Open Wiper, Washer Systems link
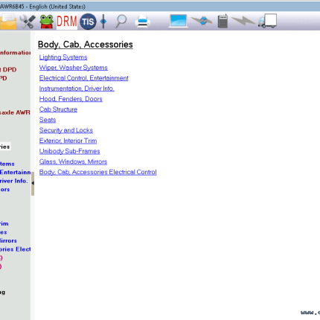 coord(74,68)
